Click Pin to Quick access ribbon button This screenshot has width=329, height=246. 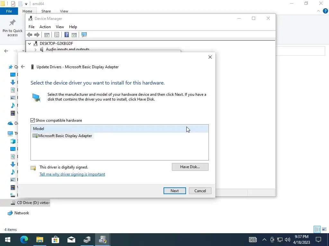pyautogui.click(x=13, y=28)
